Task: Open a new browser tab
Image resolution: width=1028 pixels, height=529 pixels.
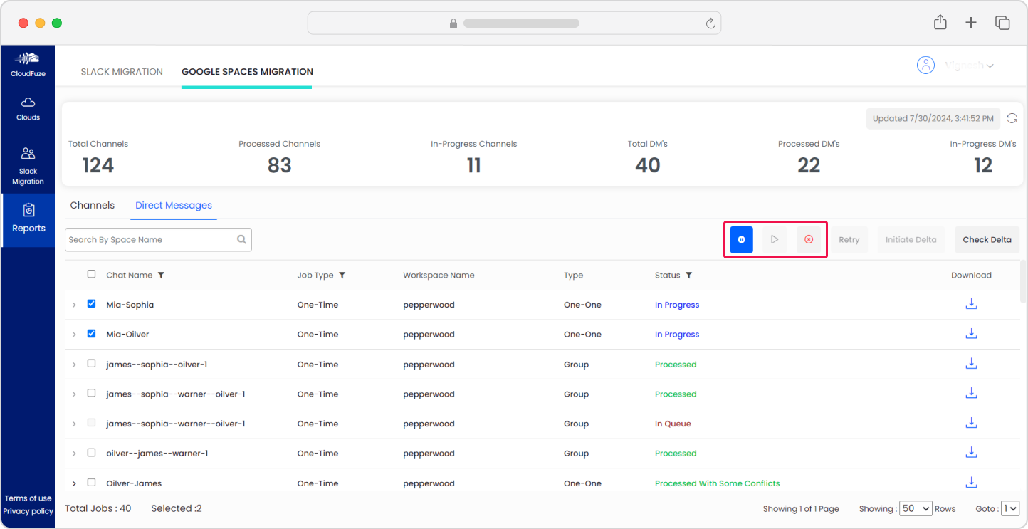Action: tap(971, 23)
